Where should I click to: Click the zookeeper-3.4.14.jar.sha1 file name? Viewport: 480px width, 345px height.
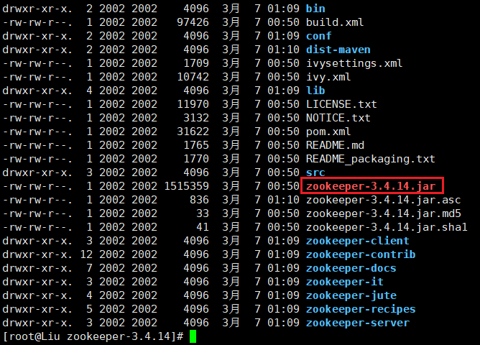coord(387,227)
